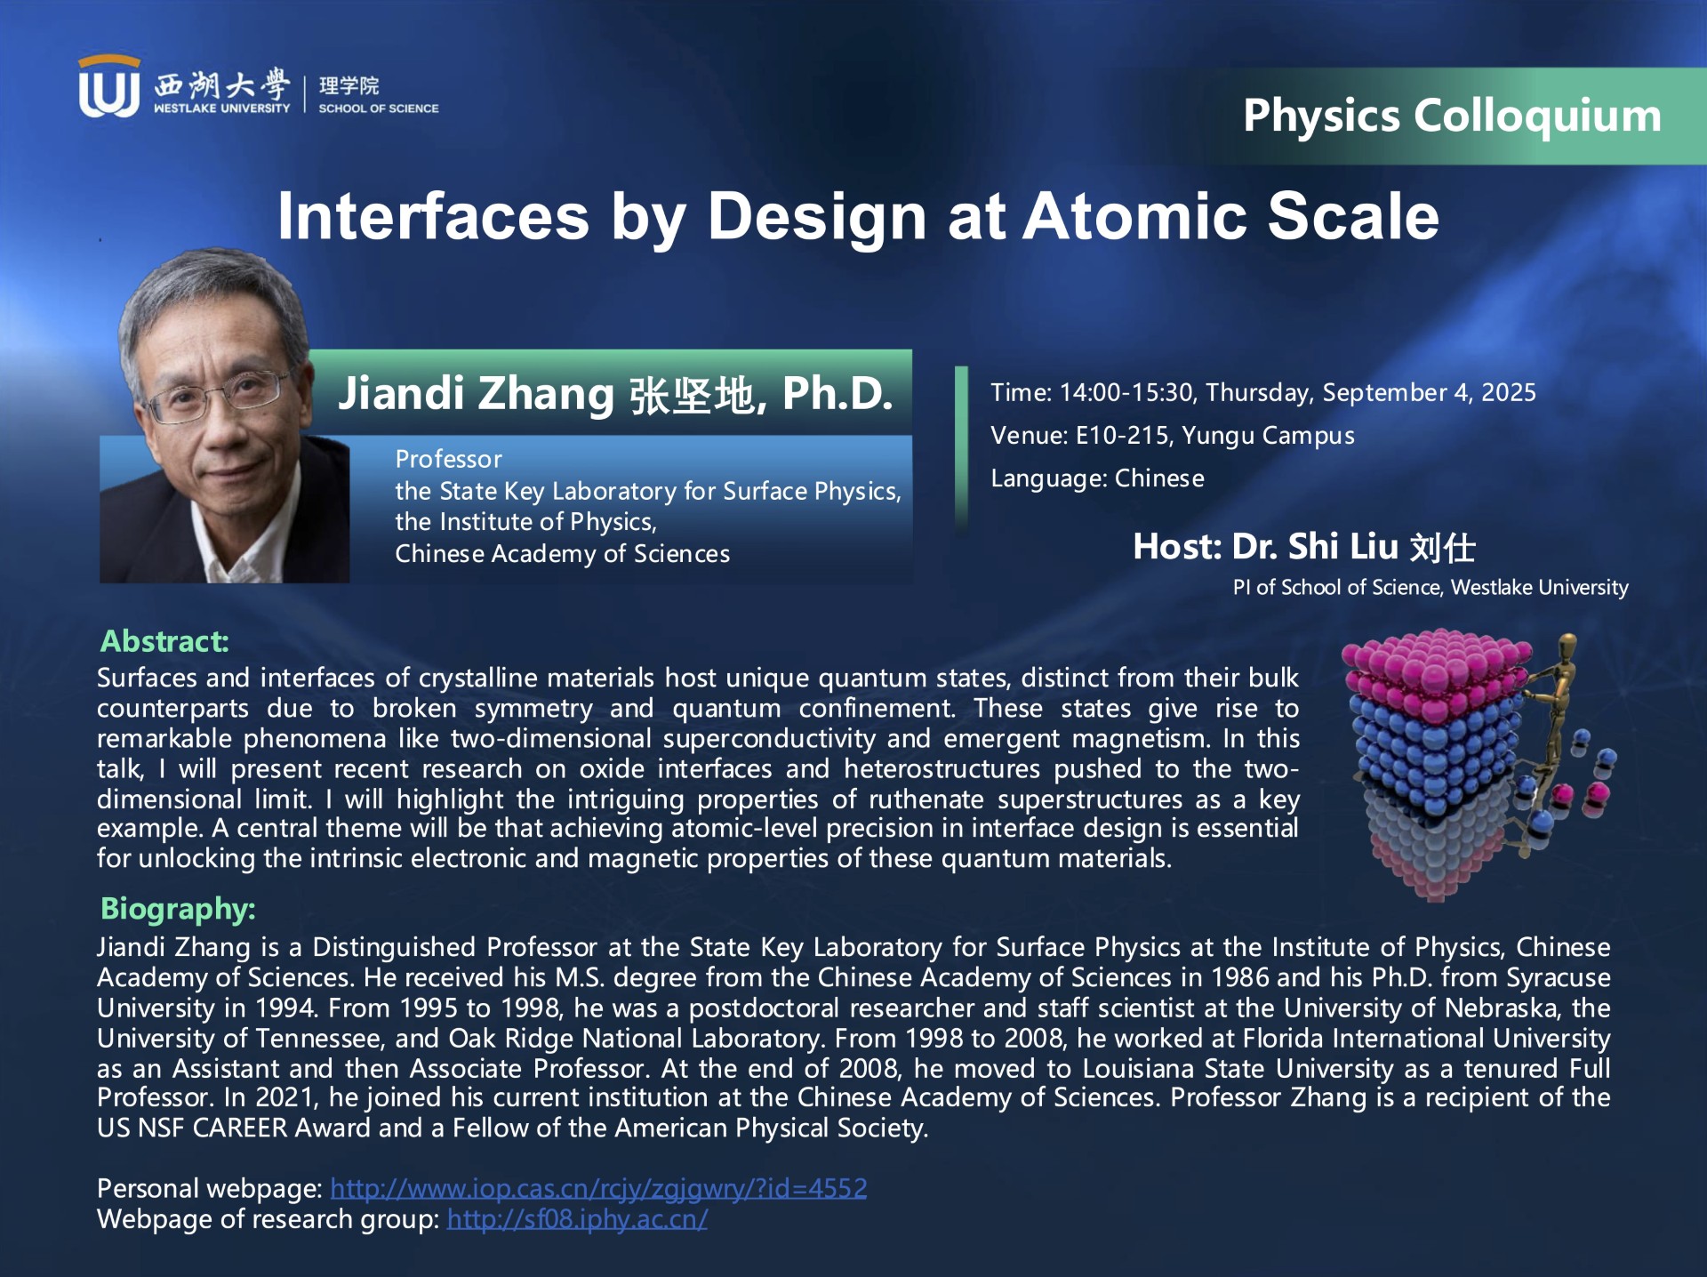Click the Time: 14:00-15:30, Thursday line

[1263, 392]
